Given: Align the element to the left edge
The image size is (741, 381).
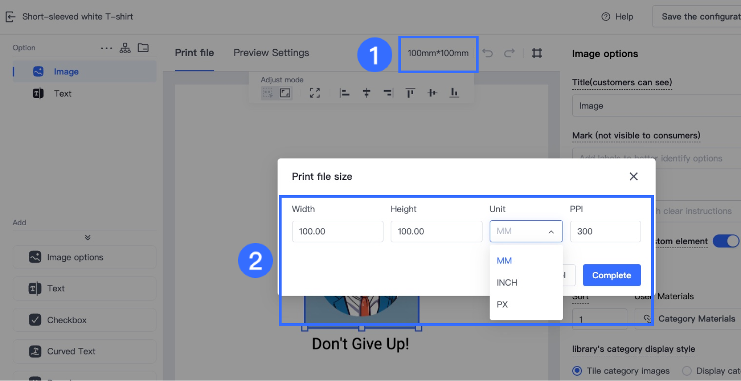Looking at the screenshot, I should click(x=345, y=93).
